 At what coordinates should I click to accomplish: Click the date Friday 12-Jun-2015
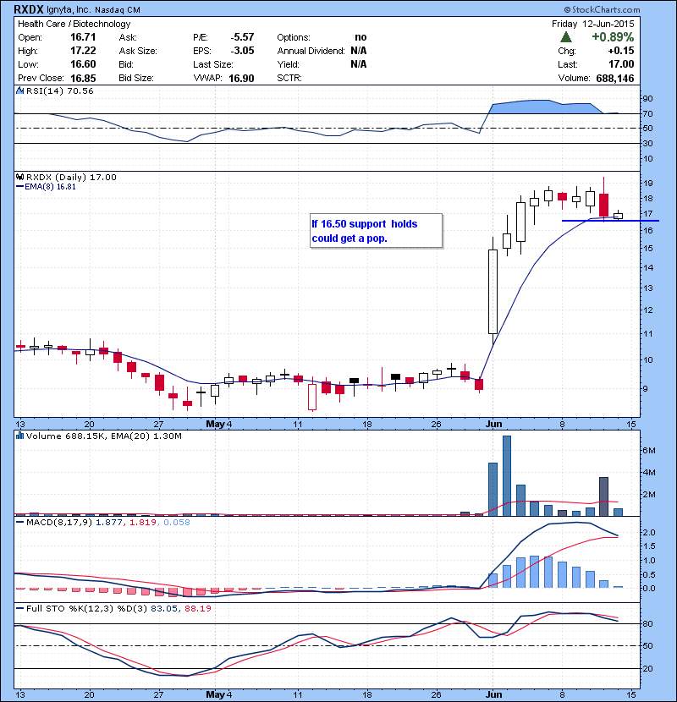tap(592, 24)
